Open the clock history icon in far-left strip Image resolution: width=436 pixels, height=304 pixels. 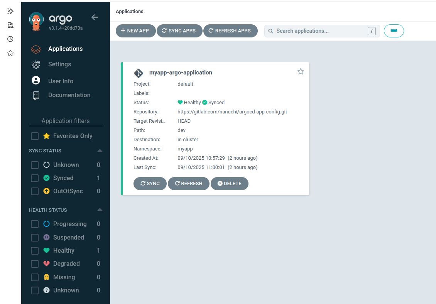10,39
